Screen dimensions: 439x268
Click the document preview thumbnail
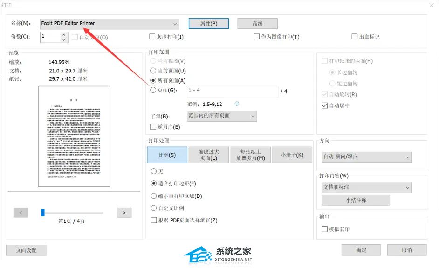pos(74,137)
